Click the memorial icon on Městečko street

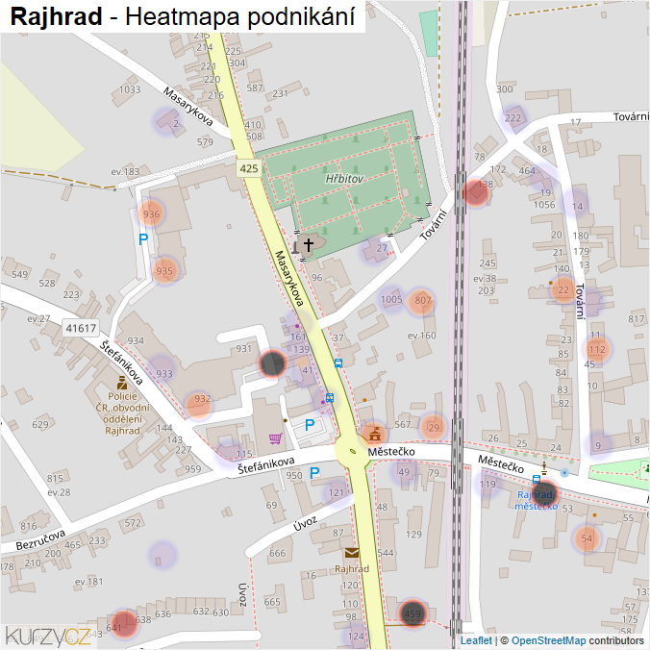544,468
